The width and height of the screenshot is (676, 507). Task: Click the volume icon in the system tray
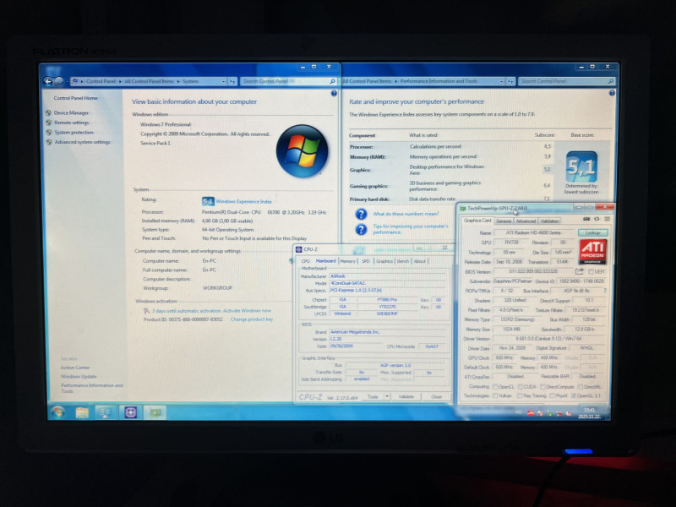tap(569, 413)
